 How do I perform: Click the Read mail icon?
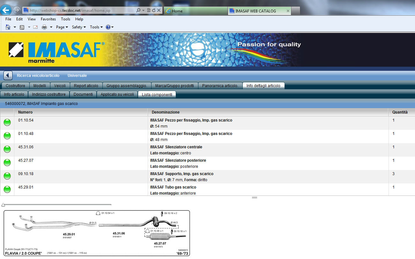click(35, 27)
